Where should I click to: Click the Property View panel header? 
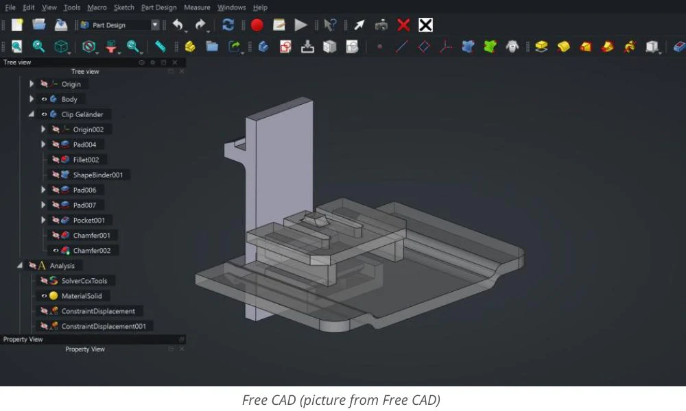pyautogui.click(x=23, y=339)
